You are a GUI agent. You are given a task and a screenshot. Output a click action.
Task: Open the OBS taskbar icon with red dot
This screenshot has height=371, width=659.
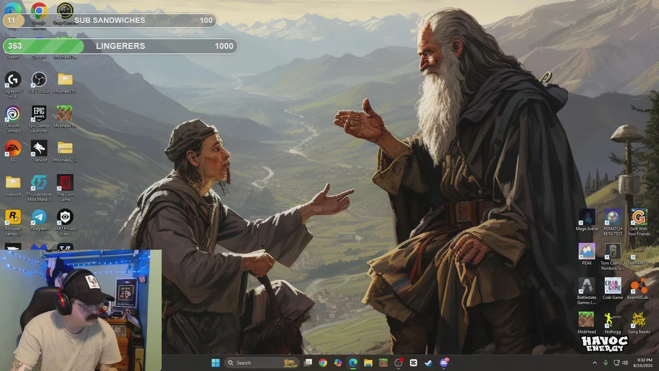coord(398,363)
